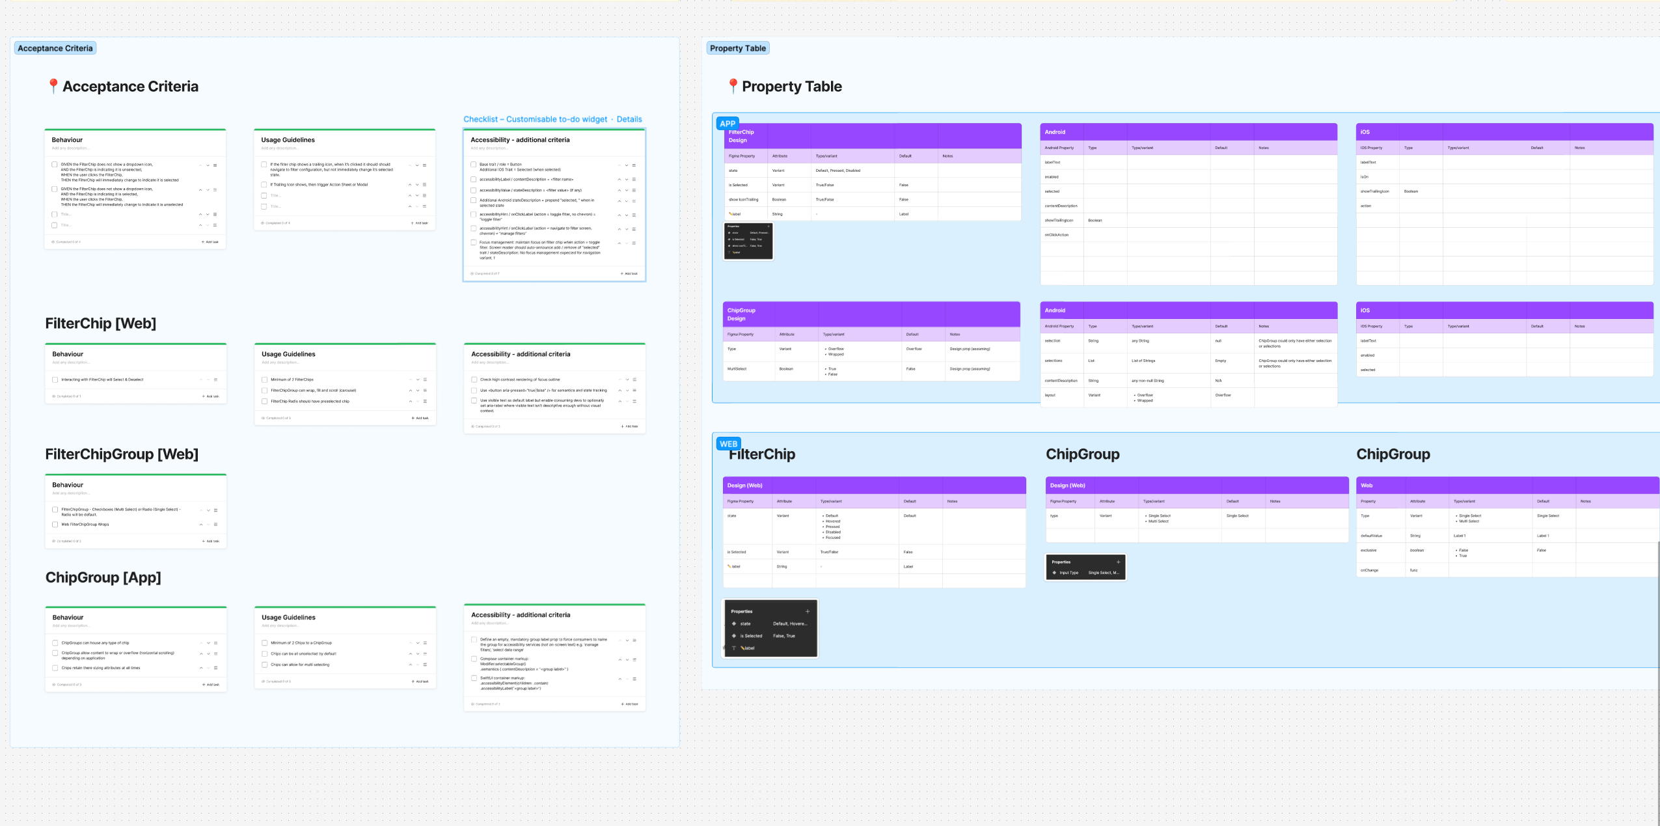The image size is (1660, 826).
Task: Tick 'Interacting with FilterChip will Select & Deselect'
Action: click(x=55, y=379)
